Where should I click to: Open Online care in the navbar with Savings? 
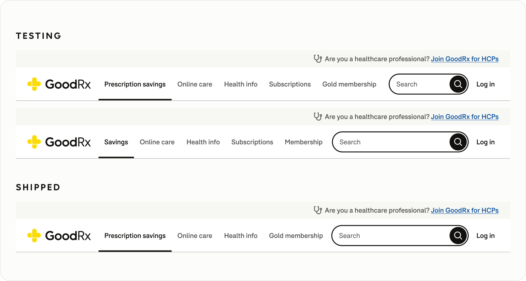click(157, 142)
